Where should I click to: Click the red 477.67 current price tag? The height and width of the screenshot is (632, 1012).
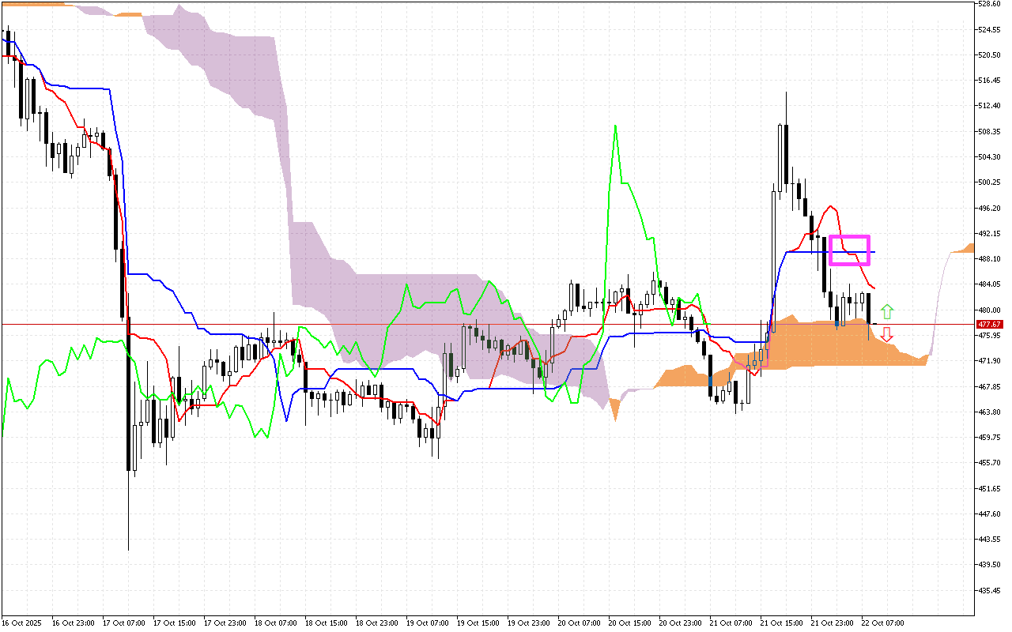coord(989,325)
